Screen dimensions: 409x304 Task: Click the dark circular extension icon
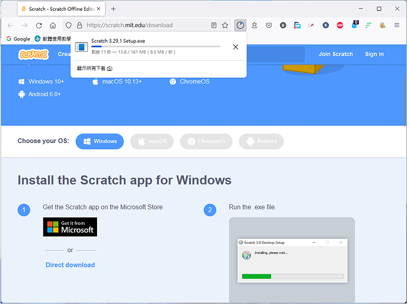pos(283,25)
